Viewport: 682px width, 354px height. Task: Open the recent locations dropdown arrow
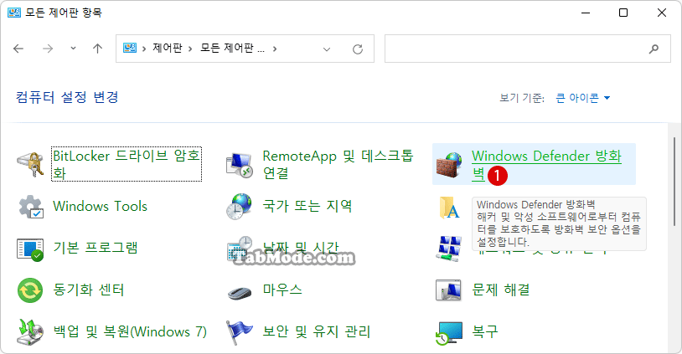point(73,49)
